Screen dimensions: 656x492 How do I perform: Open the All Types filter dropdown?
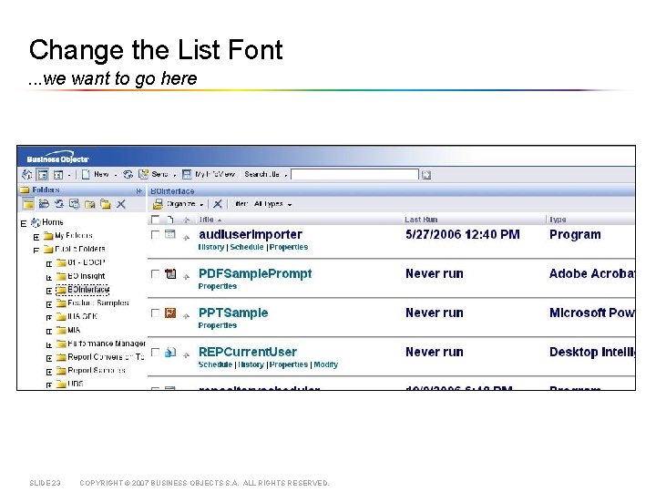click(x=290, y=205)
